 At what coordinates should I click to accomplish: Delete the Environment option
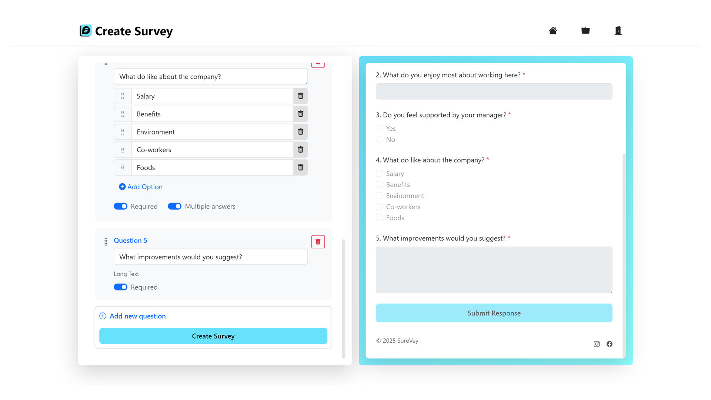pos(300,132)
